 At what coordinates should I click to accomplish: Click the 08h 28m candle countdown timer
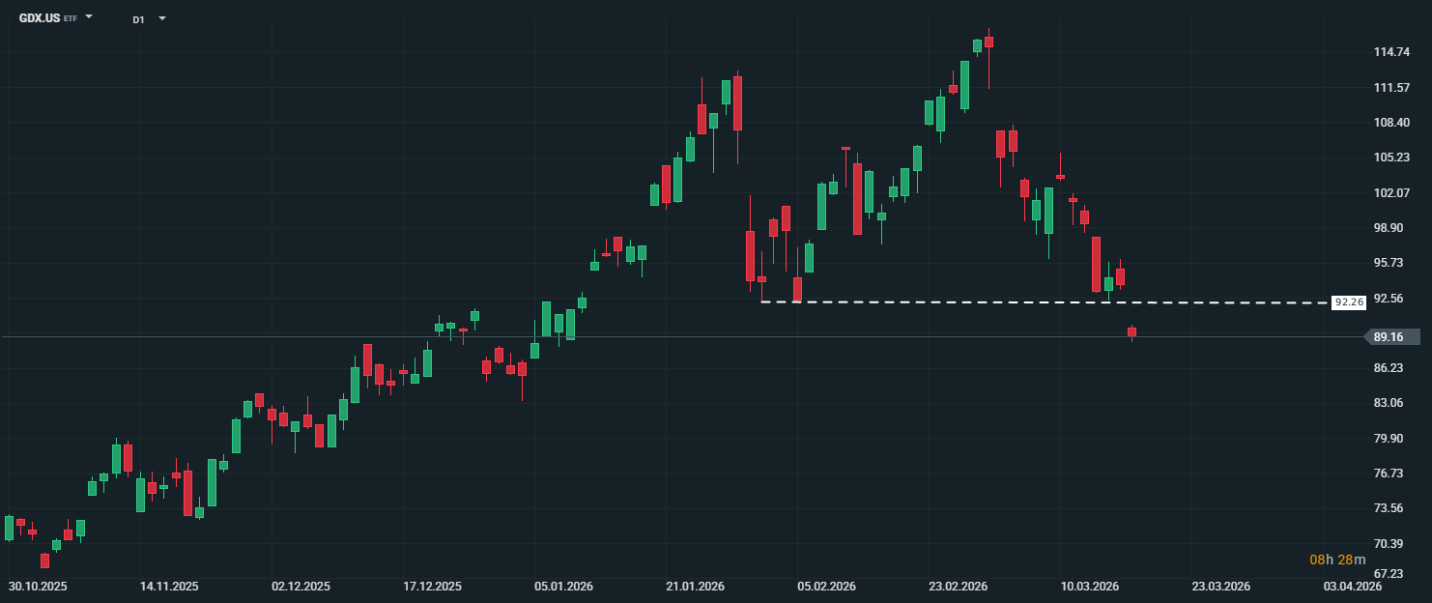1337,560
